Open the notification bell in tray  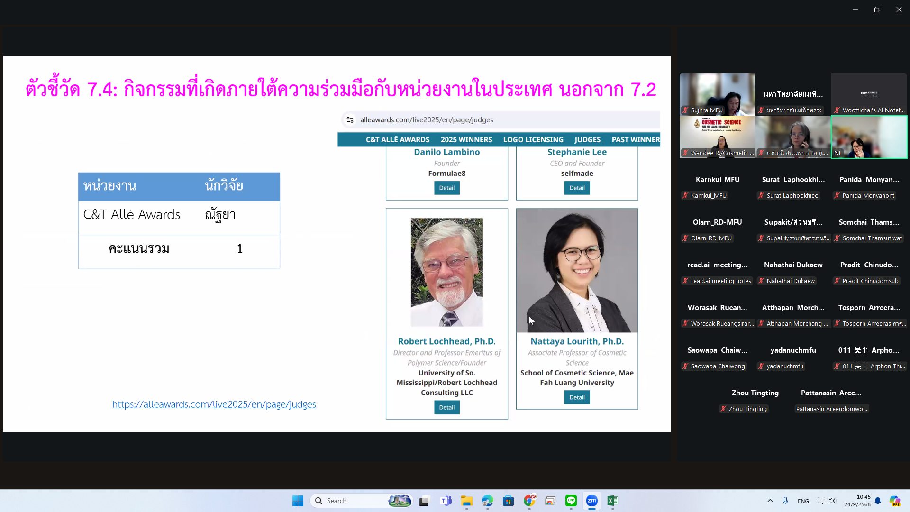878,501
